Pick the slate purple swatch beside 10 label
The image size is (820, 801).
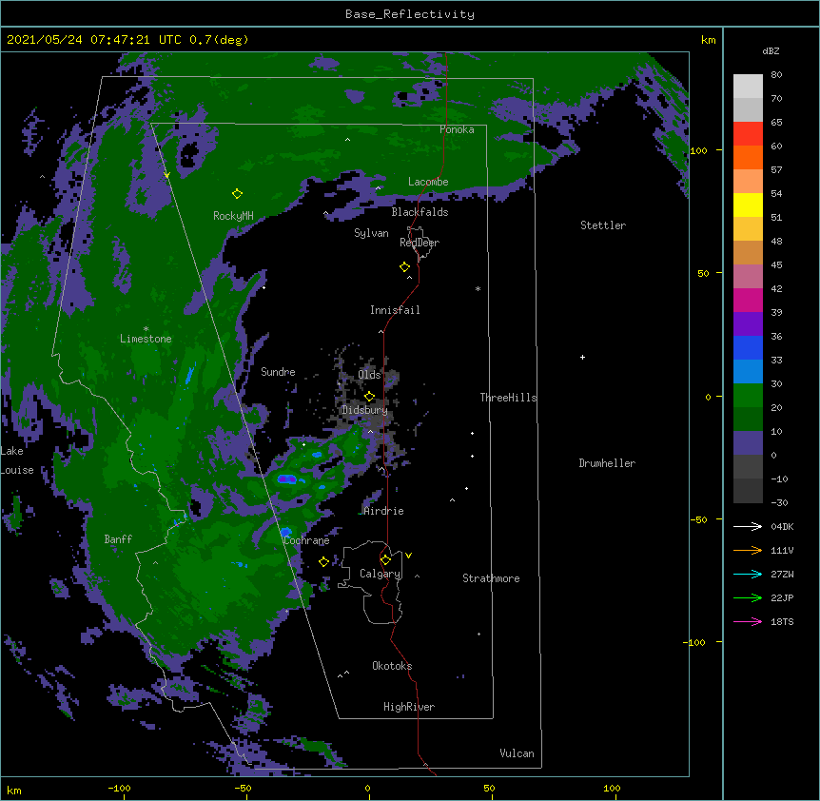coord(748,443)
